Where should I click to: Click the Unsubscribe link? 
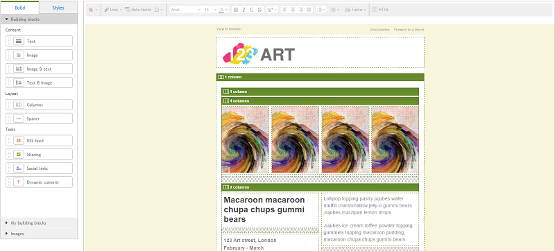click(x=379, y=30)
